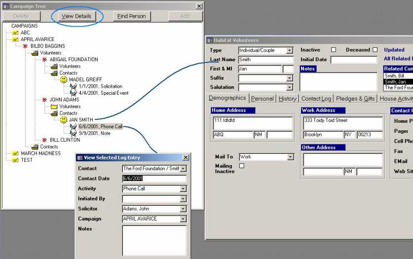Viewport: 413px width, 259px height.
Task: Click log entry icon for 4/4/2001 Special Event
Action: click(73, 93)
